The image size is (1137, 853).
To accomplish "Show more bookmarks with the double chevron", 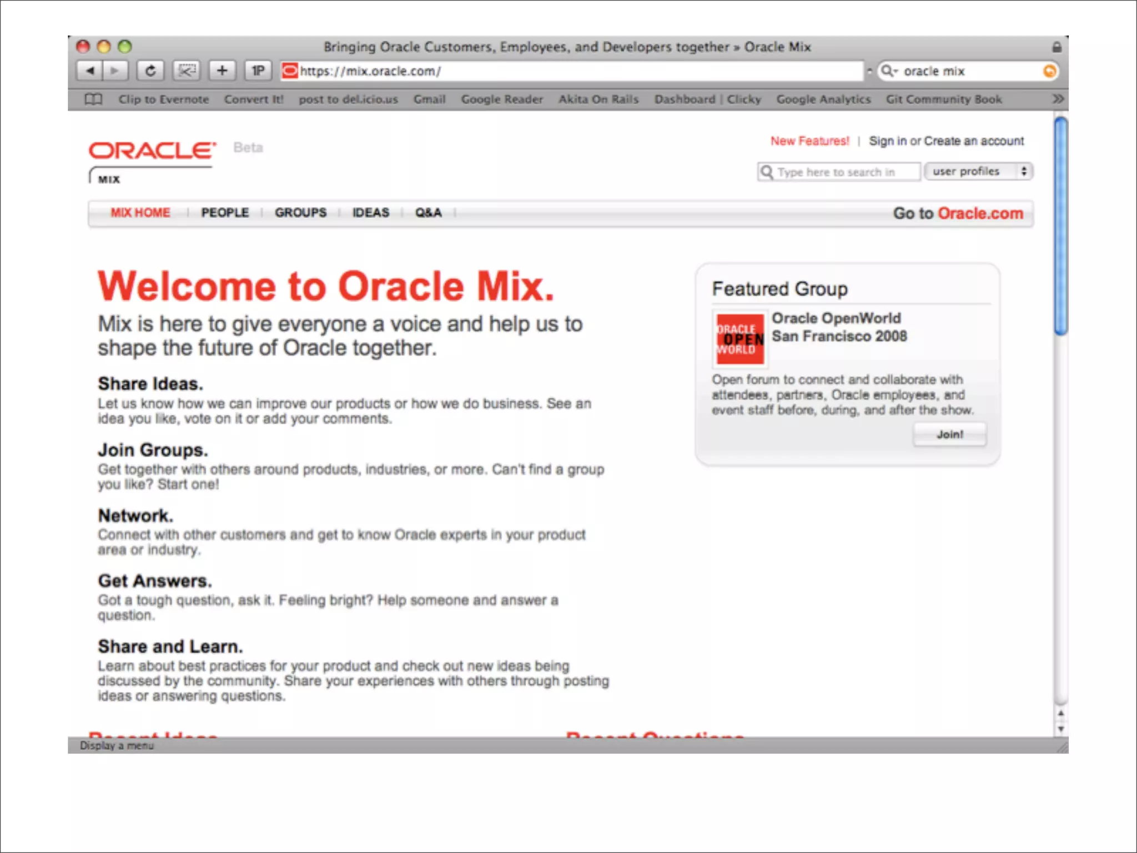I will coord(1058,99).
